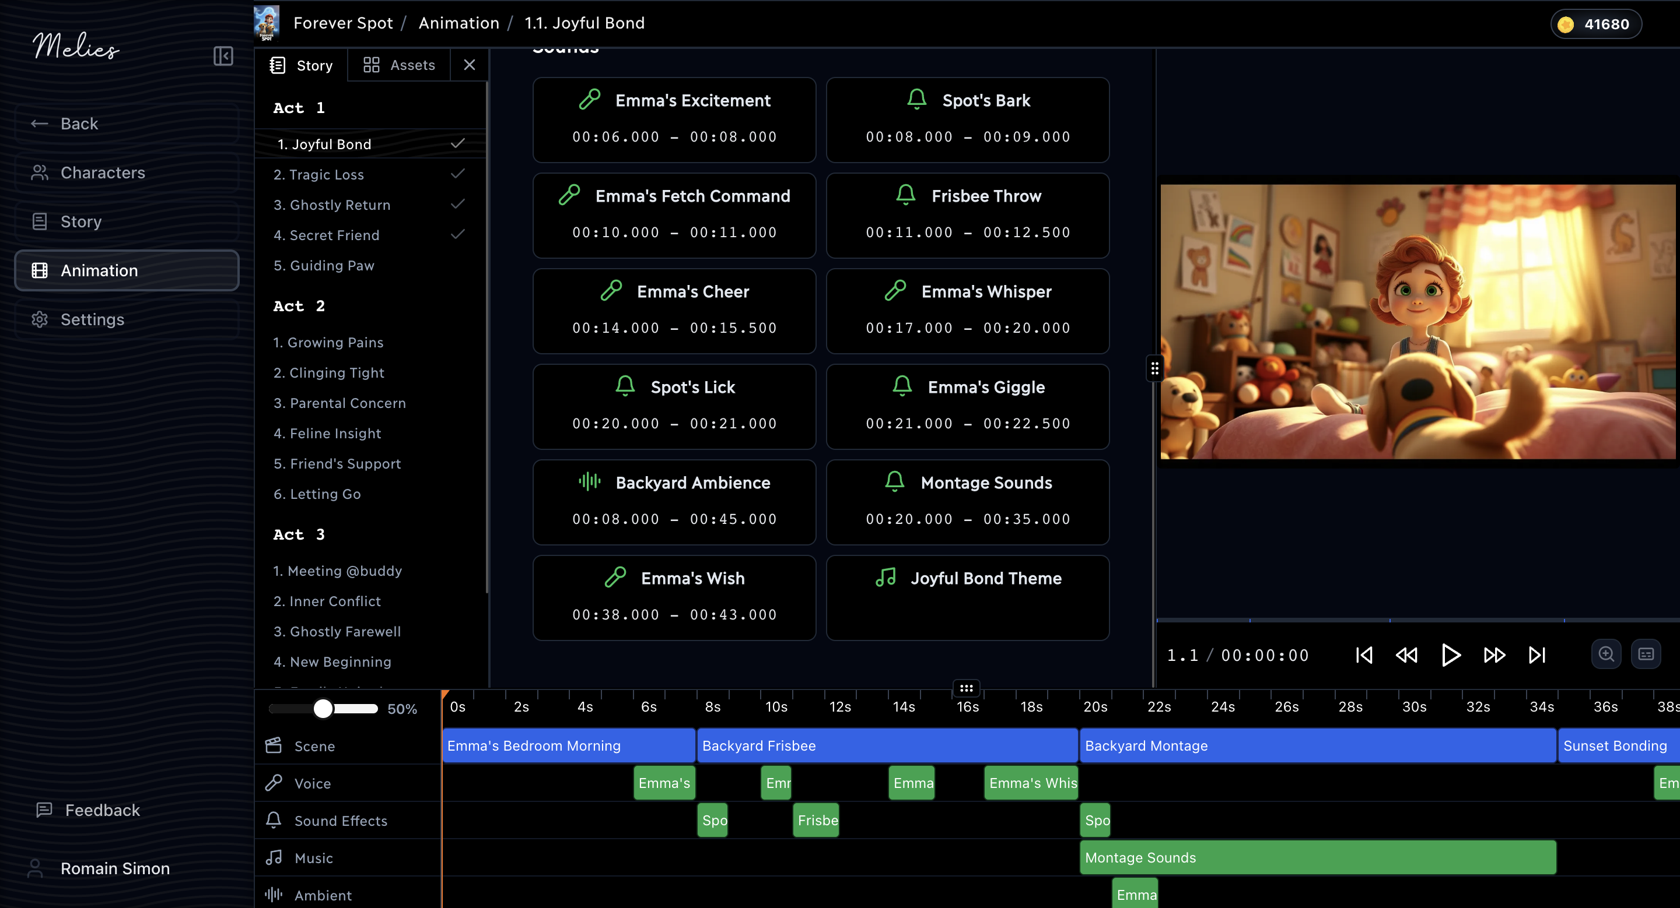The width and height of the screenshot is (1680, 908).
Task: Collapse the sidebar panel icon
Action: pos(223,56)
